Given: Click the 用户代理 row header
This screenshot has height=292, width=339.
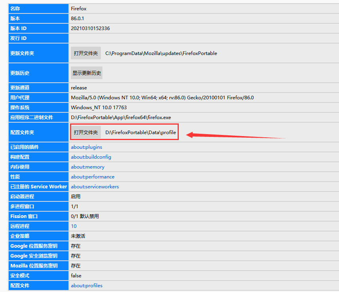Looking at the screenshot, I should 38,98.
